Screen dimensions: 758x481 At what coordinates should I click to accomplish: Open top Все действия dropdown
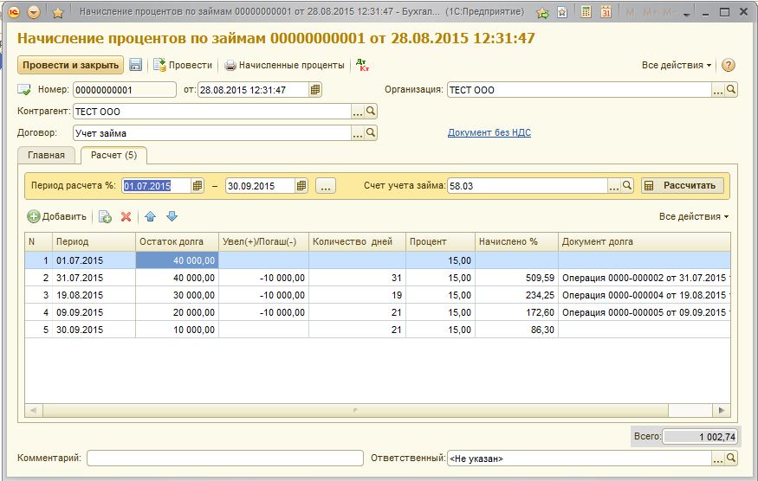coord(677,65)
